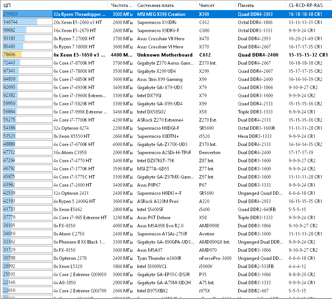332x299 pixels.
Task: Select the 4x Core i7-4770 HT row
Action: pos(167,160)
